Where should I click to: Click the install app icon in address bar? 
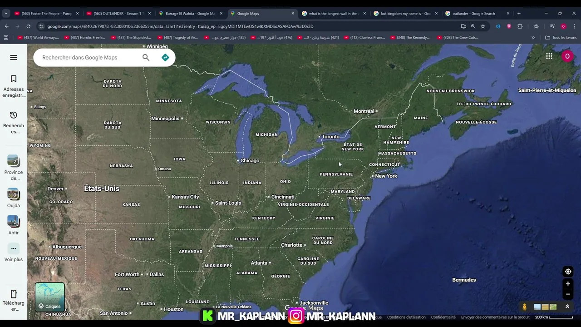(x=463, y=26)
